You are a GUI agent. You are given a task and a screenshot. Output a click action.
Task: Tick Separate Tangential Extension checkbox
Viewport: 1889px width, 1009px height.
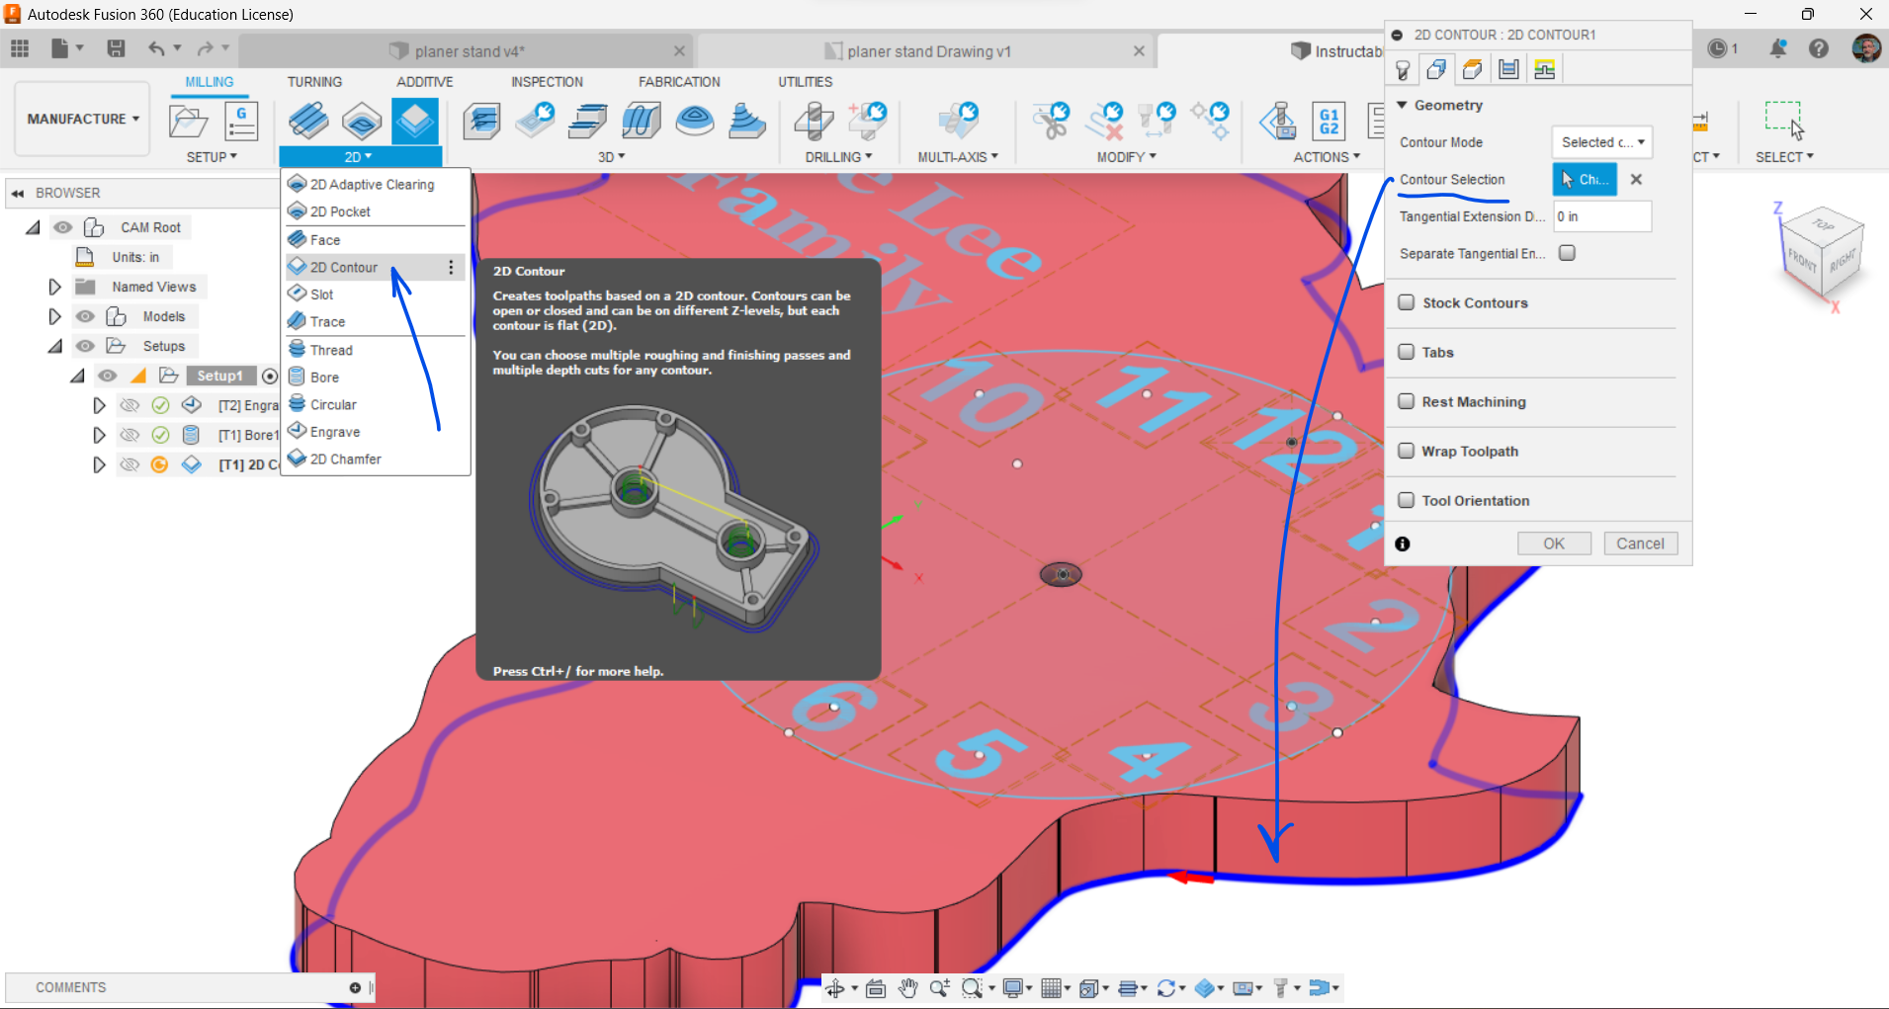pos(1567,253)
